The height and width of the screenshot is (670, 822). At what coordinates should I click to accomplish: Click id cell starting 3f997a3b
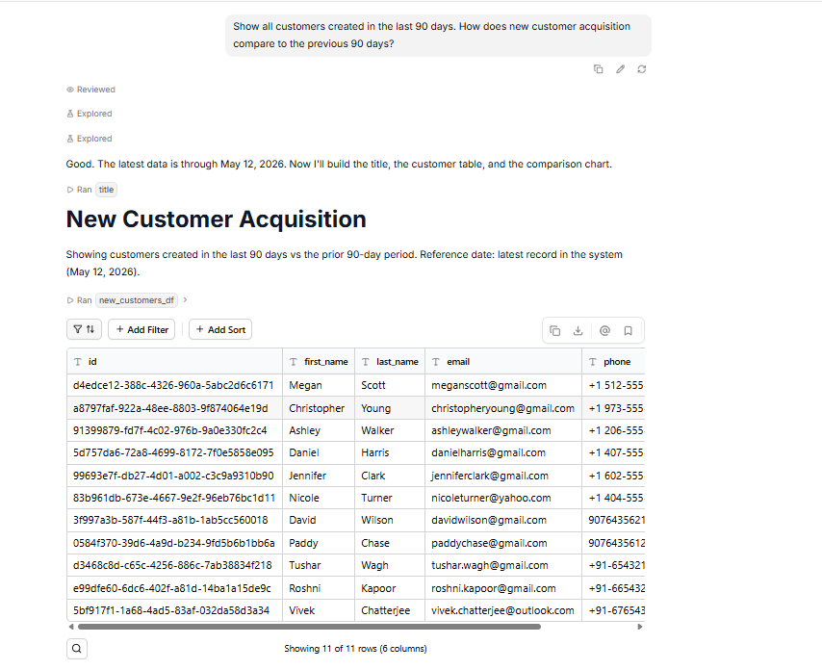click(x=174, y=520)
